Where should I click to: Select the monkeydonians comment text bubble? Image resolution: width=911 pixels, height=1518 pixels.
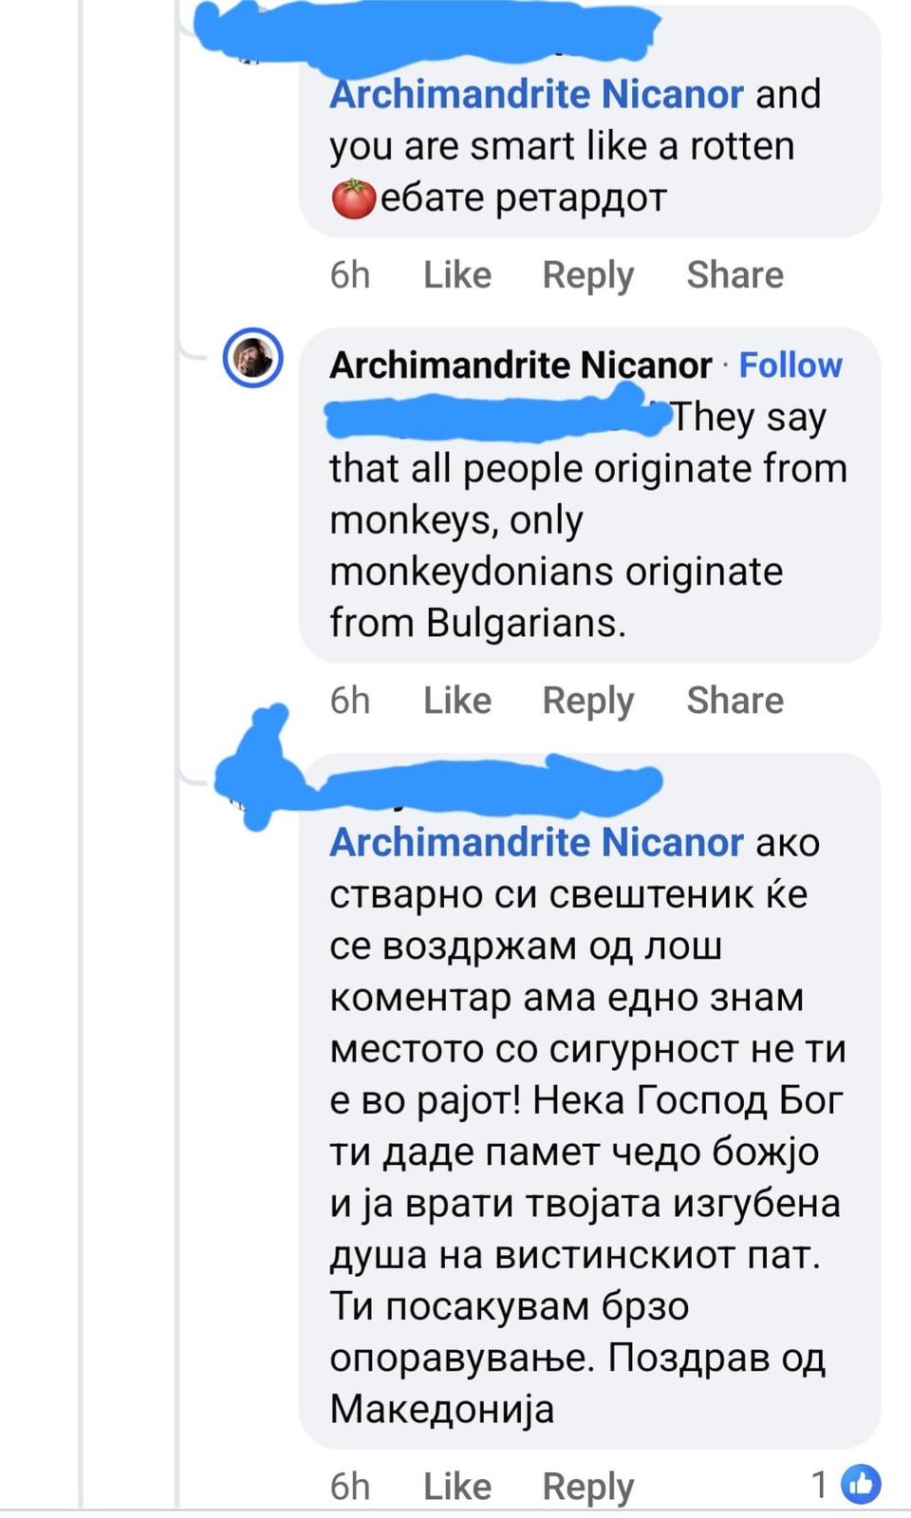coord(589,495)
